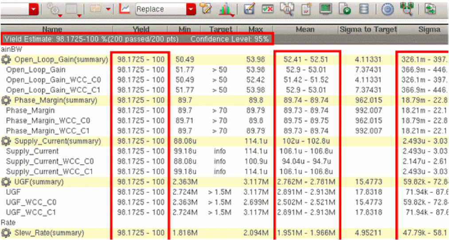Sort by the Target column header
The image size is (449, 240).
tap(220, 29)
